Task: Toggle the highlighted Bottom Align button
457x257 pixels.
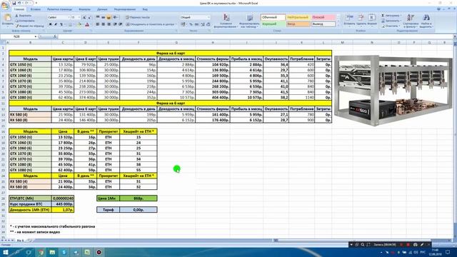Action: (x=109, y=17)
